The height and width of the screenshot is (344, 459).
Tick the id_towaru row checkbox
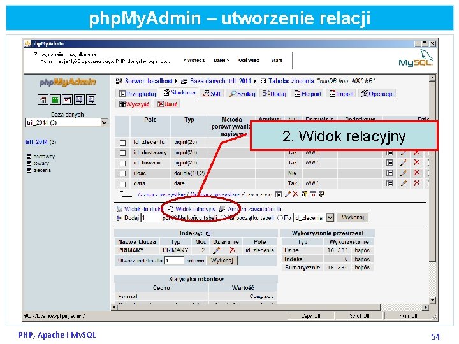click(122, 163)
